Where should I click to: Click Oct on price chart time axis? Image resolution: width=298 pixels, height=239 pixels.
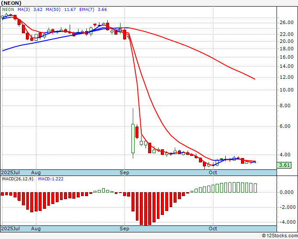(213, 172)
